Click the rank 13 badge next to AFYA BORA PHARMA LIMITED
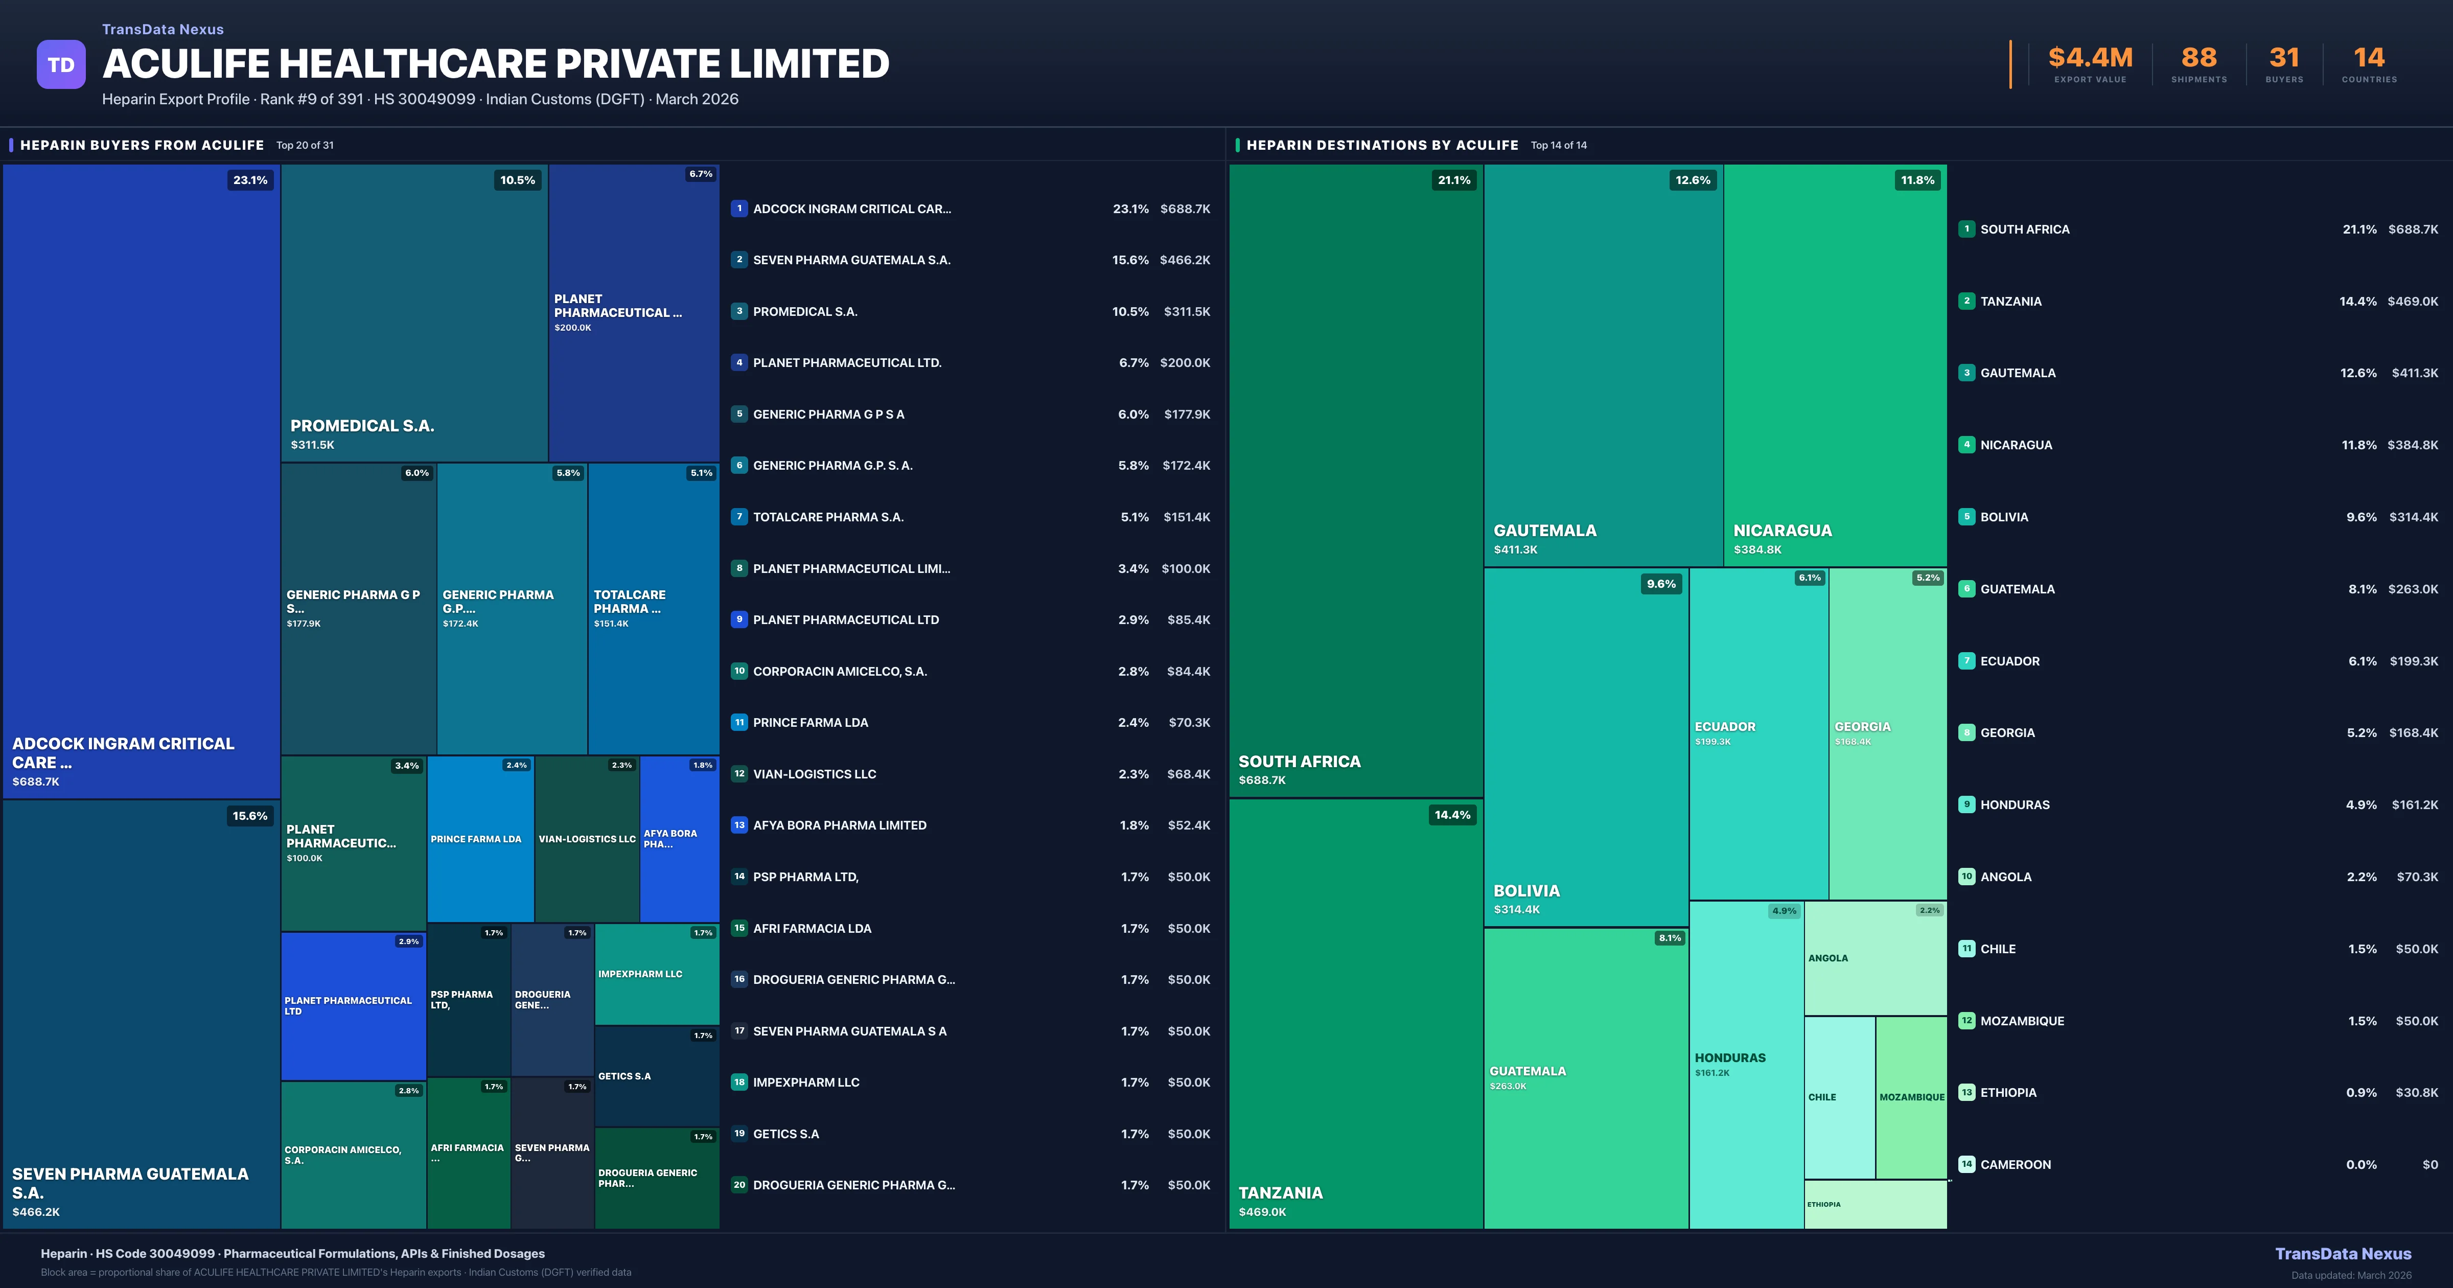2453x1288 pixels. point(739,824)
